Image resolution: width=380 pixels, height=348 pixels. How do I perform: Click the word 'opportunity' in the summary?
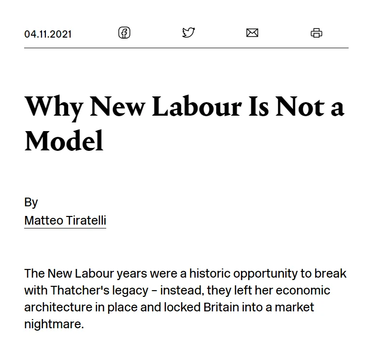pyautogui.click(x=266, y=274)
